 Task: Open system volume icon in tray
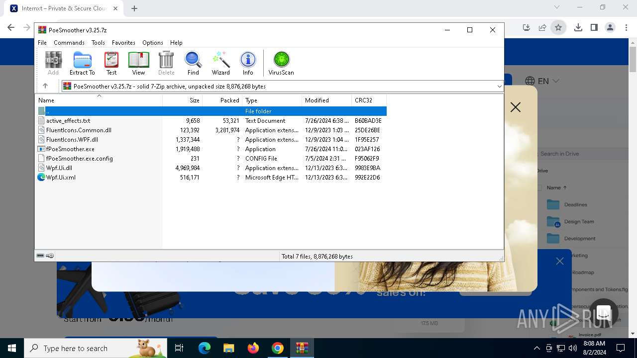point(573,348)
